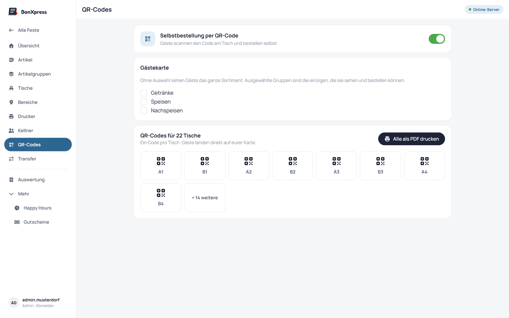Click the Transfer arrows icon
The height and width of the screenshot is (318, 509).
coord(11,159)
